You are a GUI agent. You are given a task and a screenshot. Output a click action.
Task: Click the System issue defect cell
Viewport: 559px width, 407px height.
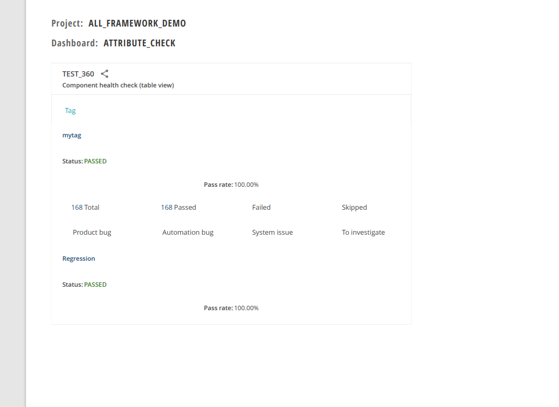coord(272,232)
